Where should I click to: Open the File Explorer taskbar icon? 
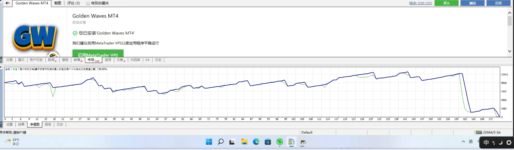244,142
